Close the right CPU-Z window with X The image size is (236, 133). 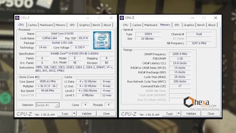tap(215, 18)
